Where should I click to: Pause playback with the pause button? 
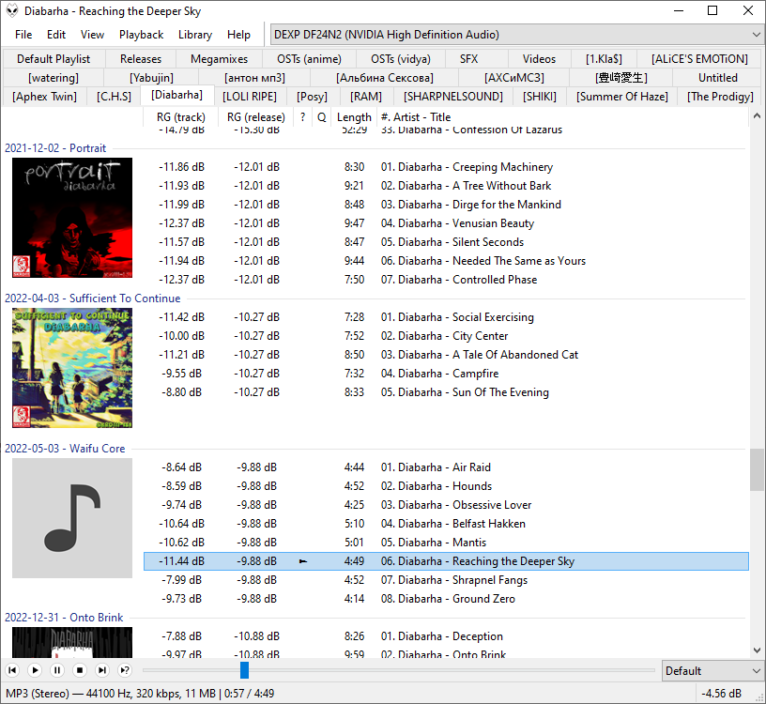tap(57, 670)
